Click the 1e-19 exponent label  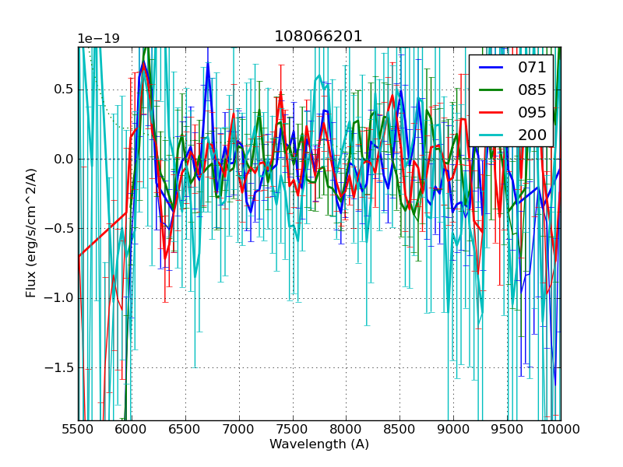point(97,39)
